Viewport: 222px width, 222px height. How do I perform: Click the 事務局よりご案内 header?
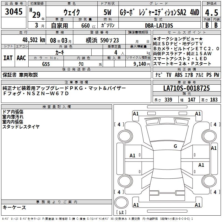click(x=57, y=202)
